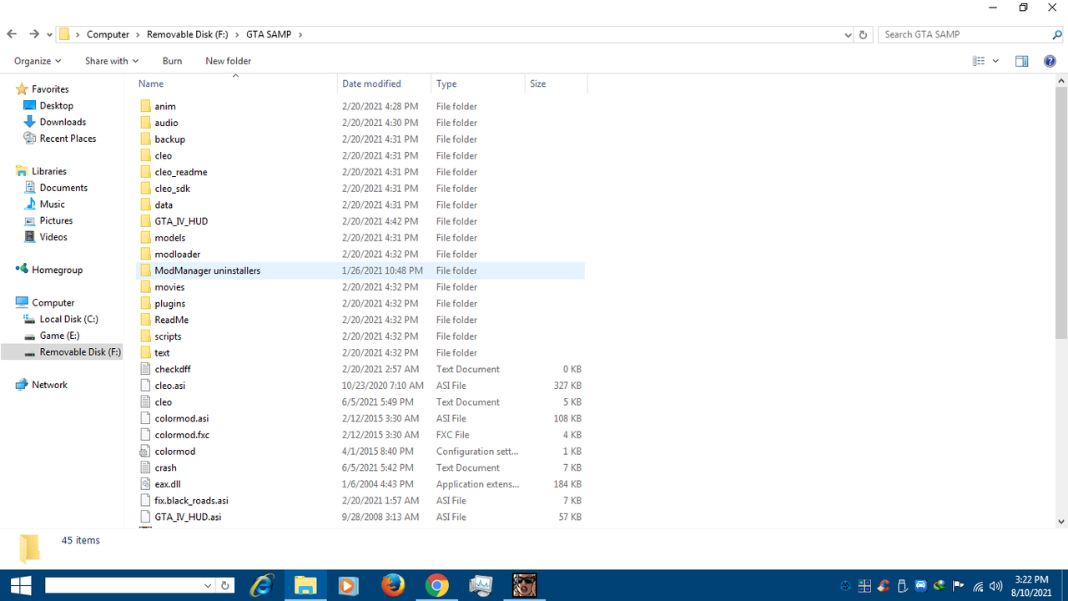
Task: Go forward with the Forward arrow
Action: (x=34, y=34)
